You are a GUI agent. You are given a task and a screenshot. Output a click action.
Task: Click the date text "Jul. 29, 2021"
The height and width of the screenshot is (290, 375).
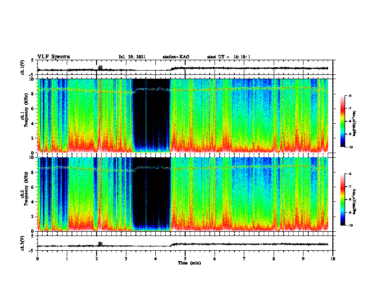(x=132, y=57)
